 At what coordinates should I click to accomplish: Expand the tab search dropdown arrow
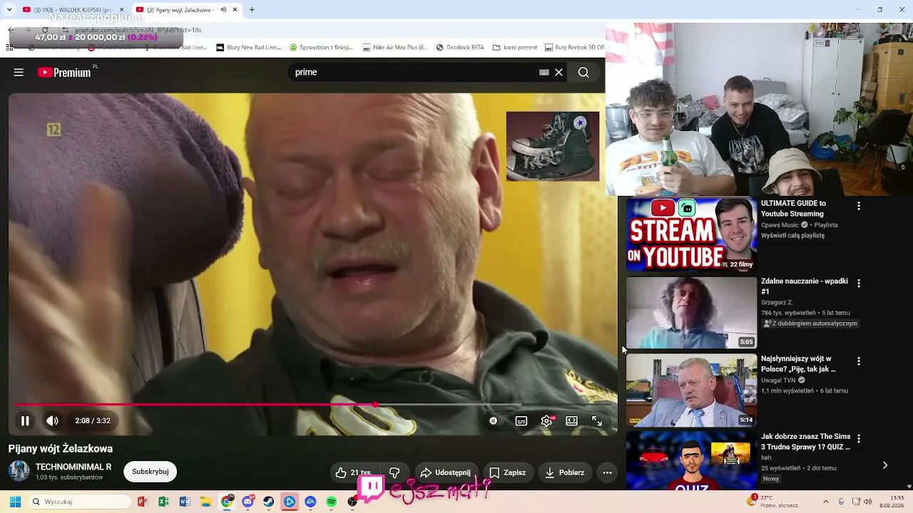[x=9, y=10]
